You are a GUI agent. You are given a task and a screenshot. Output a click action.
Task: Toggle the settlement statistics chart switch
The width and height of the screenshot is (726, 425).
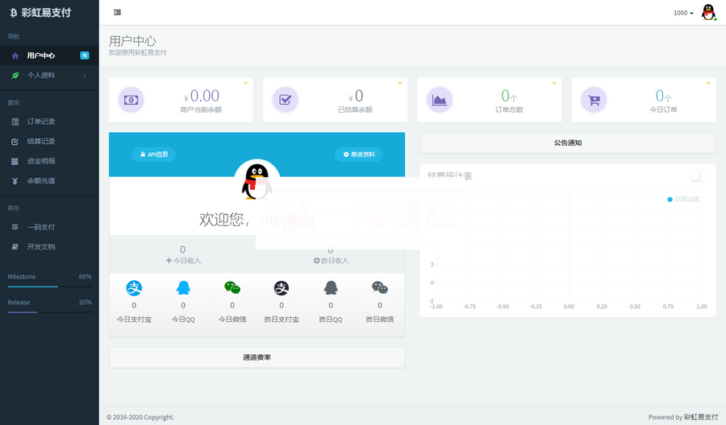click(699, 176)
